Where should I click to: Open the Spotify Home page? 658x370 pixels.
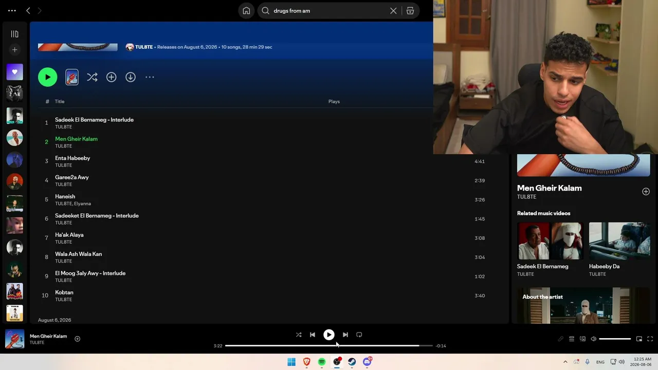pos(246,11)
